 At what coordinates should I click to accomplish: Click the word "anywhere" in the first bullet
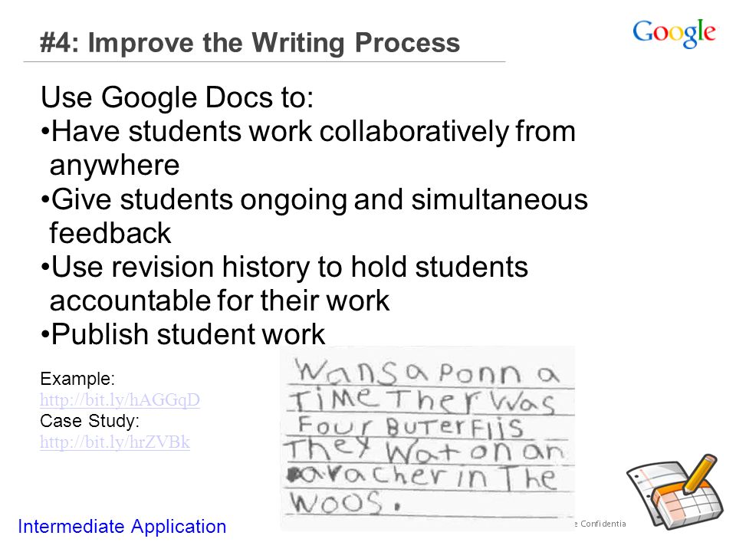114,166
